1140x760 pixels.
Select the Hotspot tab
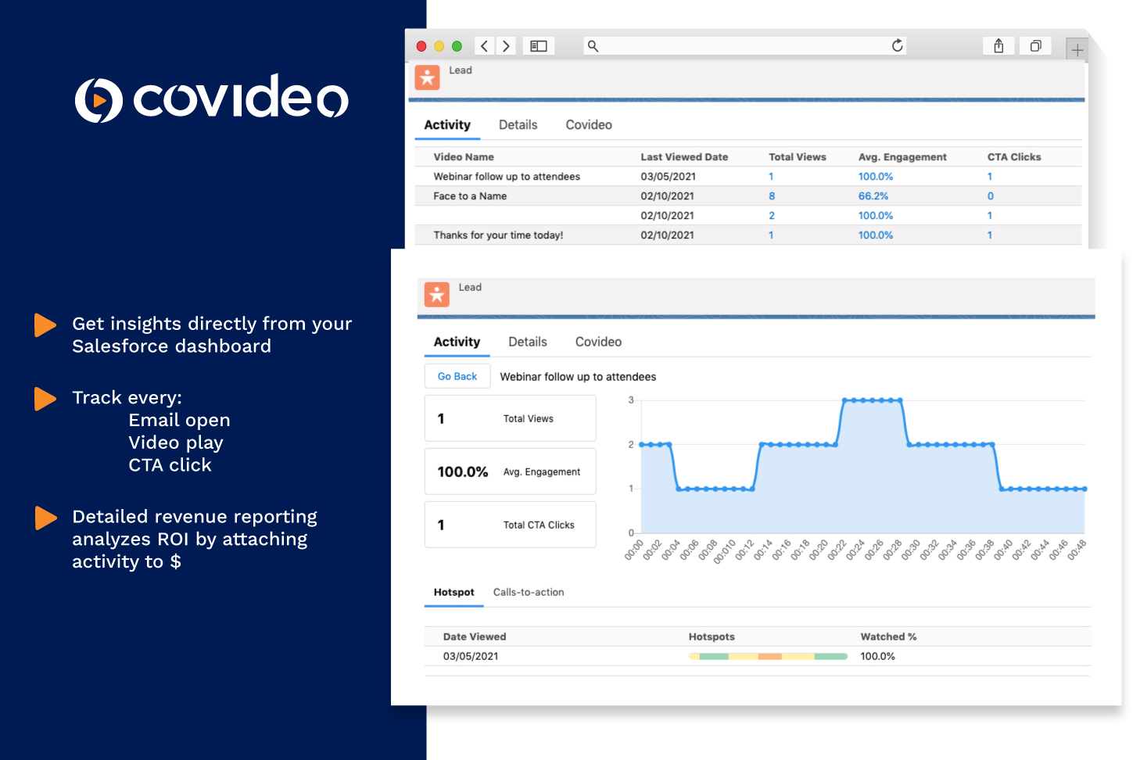click(x=453, y=593)
